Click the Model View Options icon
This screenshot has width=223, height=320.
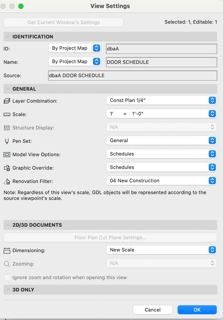pos(7,154)
